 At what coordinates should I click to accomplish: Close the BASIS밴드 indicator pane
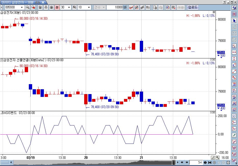pos(214,112)
